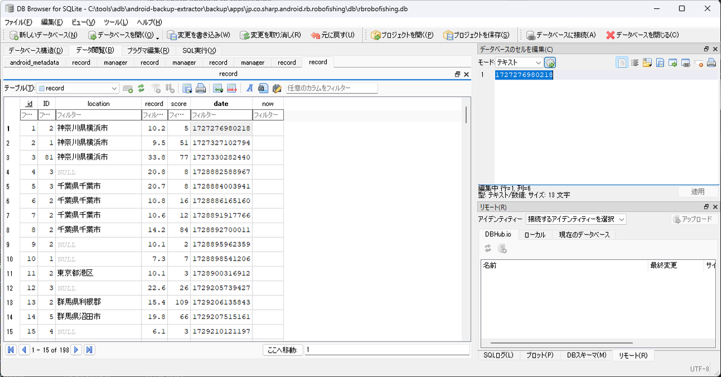Click the delete record (red row) icon
721x377 pixels.
coord(232,88)
